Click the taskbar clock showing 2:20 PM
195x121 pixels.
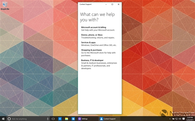pos(190,119)
